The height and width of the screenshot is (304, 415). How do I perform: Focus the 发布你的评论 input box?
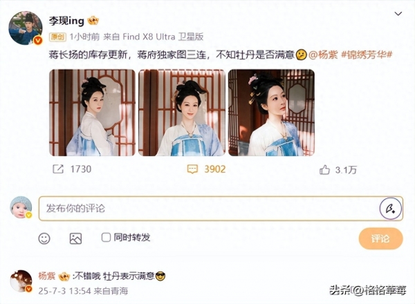(209, 208)
